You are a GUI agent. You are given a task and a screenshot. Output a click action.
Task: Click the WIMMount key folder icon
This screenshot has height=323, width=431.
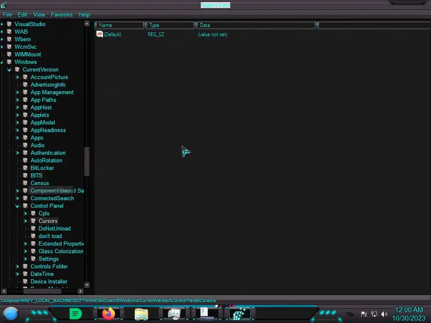(x=9, y=54)
